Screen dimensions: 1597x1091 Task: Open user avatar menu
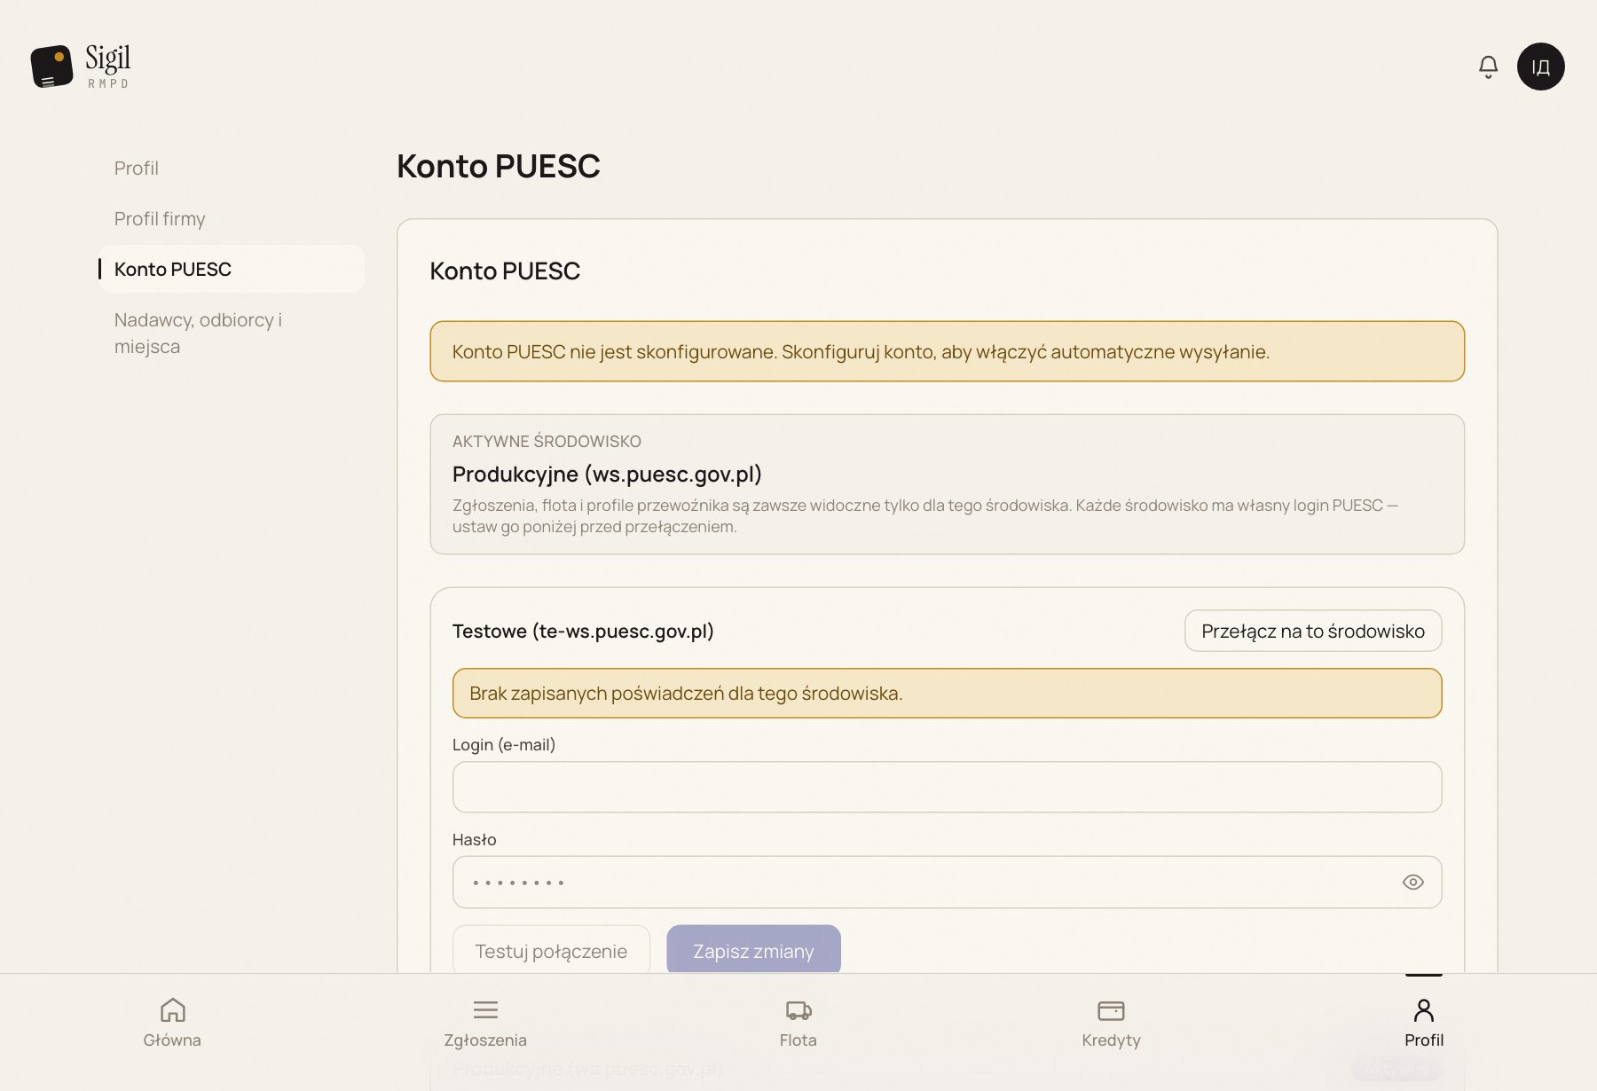point(1540,67)
